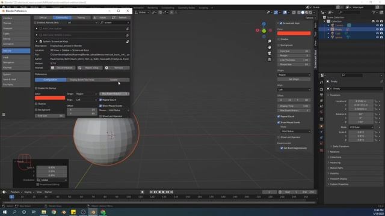This screenshot has height=216, width=385.
Task: Click Play animation button in timeline
Action: point(164,192)
